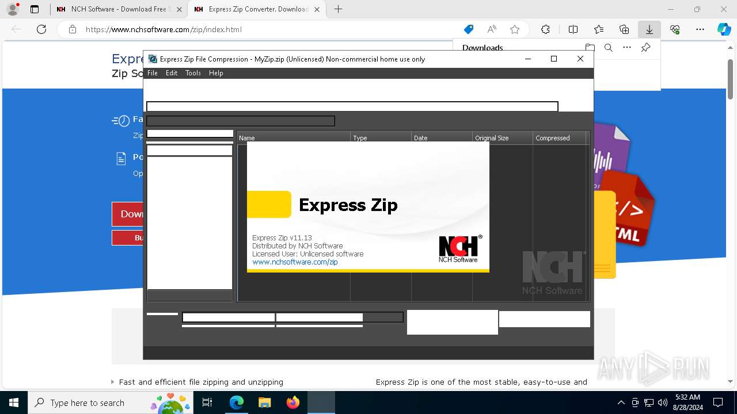The image size is (737, 414).
Task: Toggle the Downloads toolbar button
Action: [x=649, y=29]
